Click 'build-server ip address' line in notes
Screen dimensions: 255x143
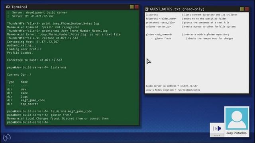click(172, 86)
